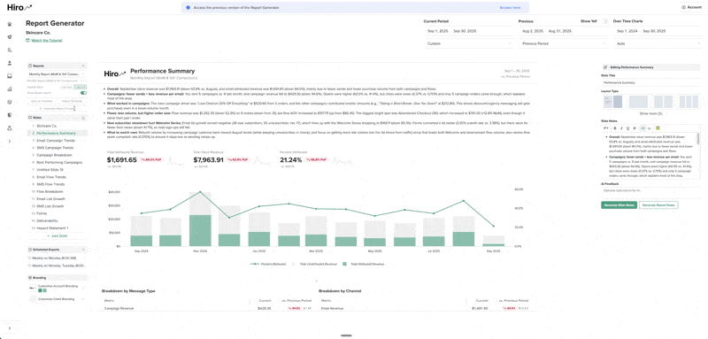Apply strikethrough in Slide Notes toolbar
708x339 pixels.
pyautogui.click(x=635, y=128)
